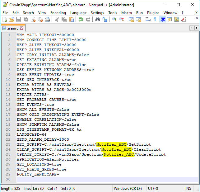Toggle Word wrap in the toolbar

click(148, 19)
